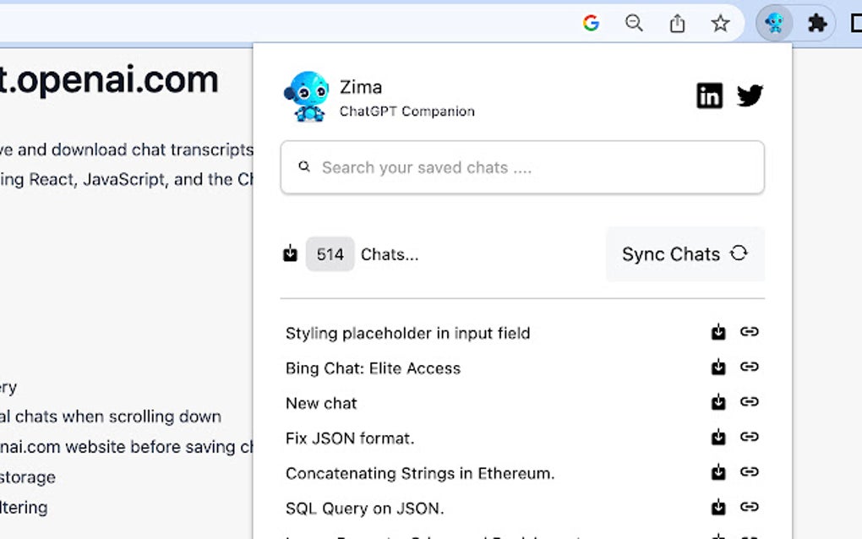Viewport: 862px width, 539px height.
Task: Open Zima's Twitter profile
Action: point(750,95)
